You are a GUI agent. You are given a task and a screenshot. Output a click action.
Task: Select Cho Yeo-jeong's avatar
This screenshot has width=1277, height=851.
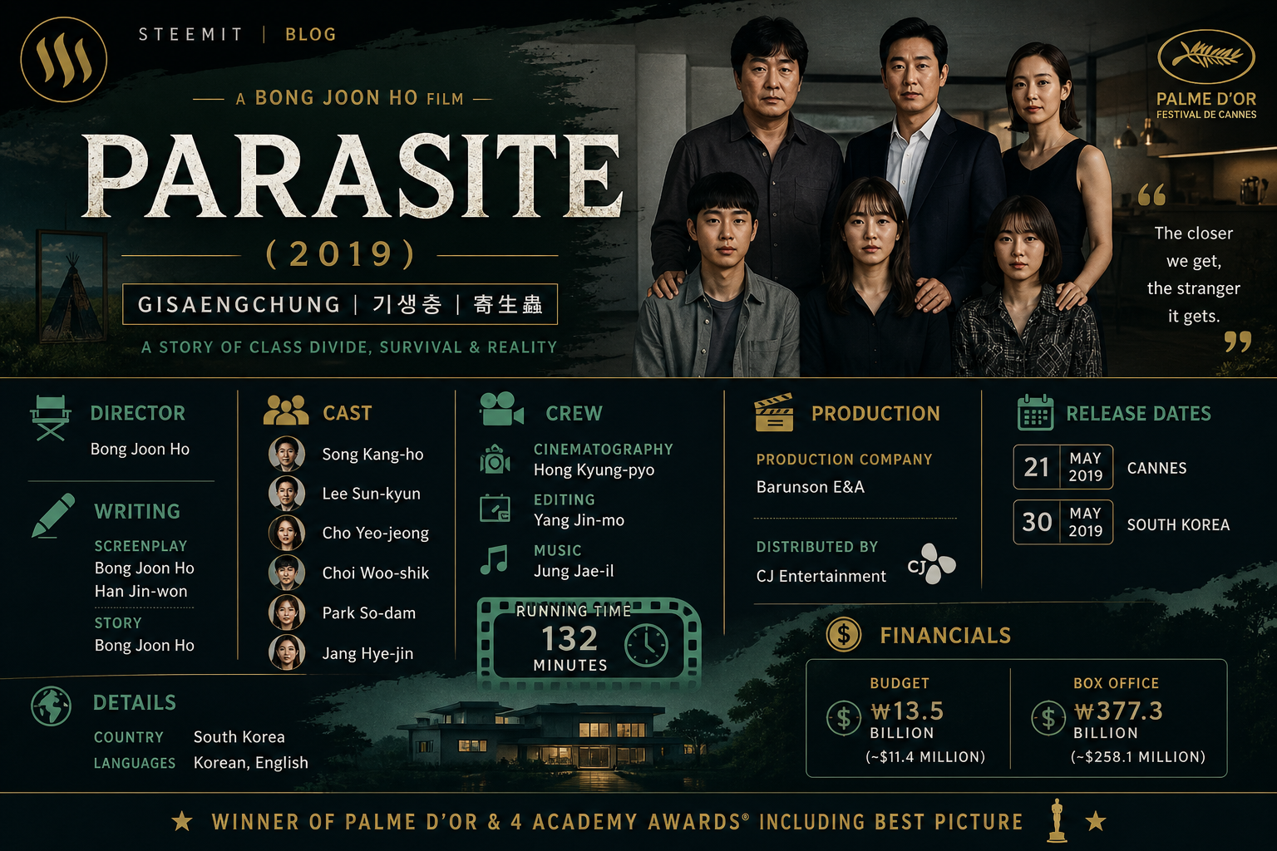pyautogui.click(x=287, y=534)
